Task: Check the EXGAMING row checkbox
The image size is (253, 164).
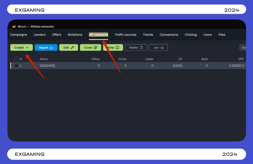Action: [16, 66]
